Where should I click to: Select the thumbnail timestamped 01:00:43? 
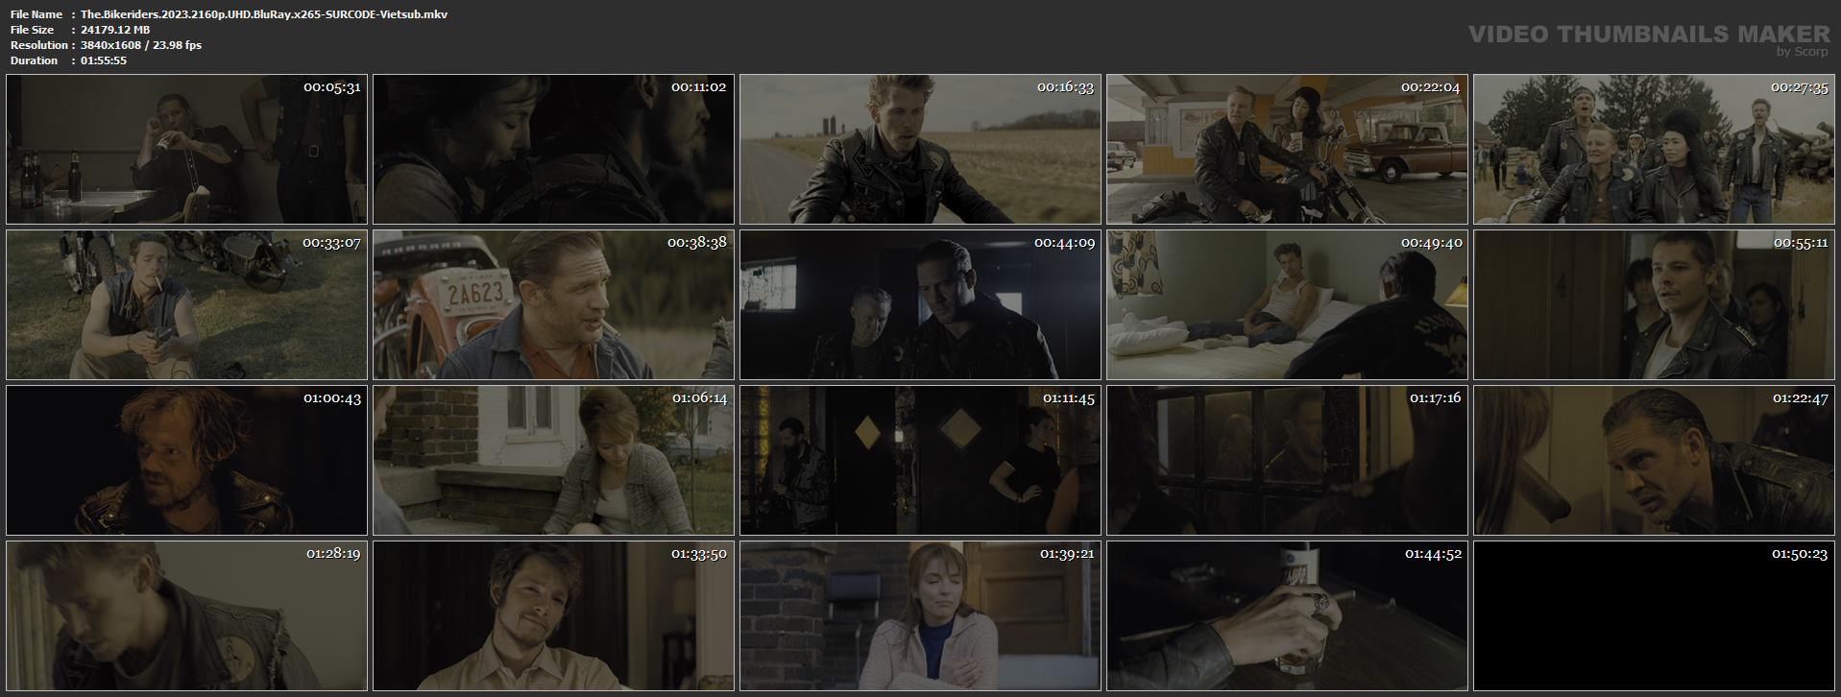[x=186, y=460]
